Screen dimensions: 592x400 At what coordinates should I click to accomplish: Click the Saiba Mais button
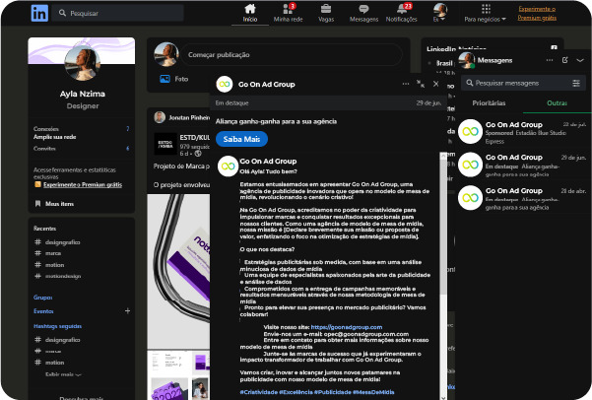coord(241,139)
